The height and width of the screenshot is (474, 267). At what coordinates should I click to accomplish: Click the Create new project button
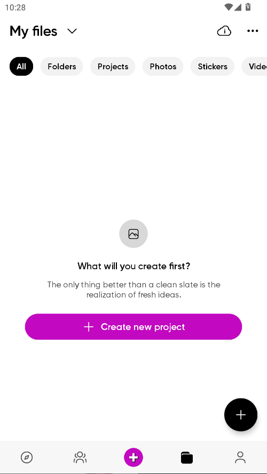click(133, 326)
